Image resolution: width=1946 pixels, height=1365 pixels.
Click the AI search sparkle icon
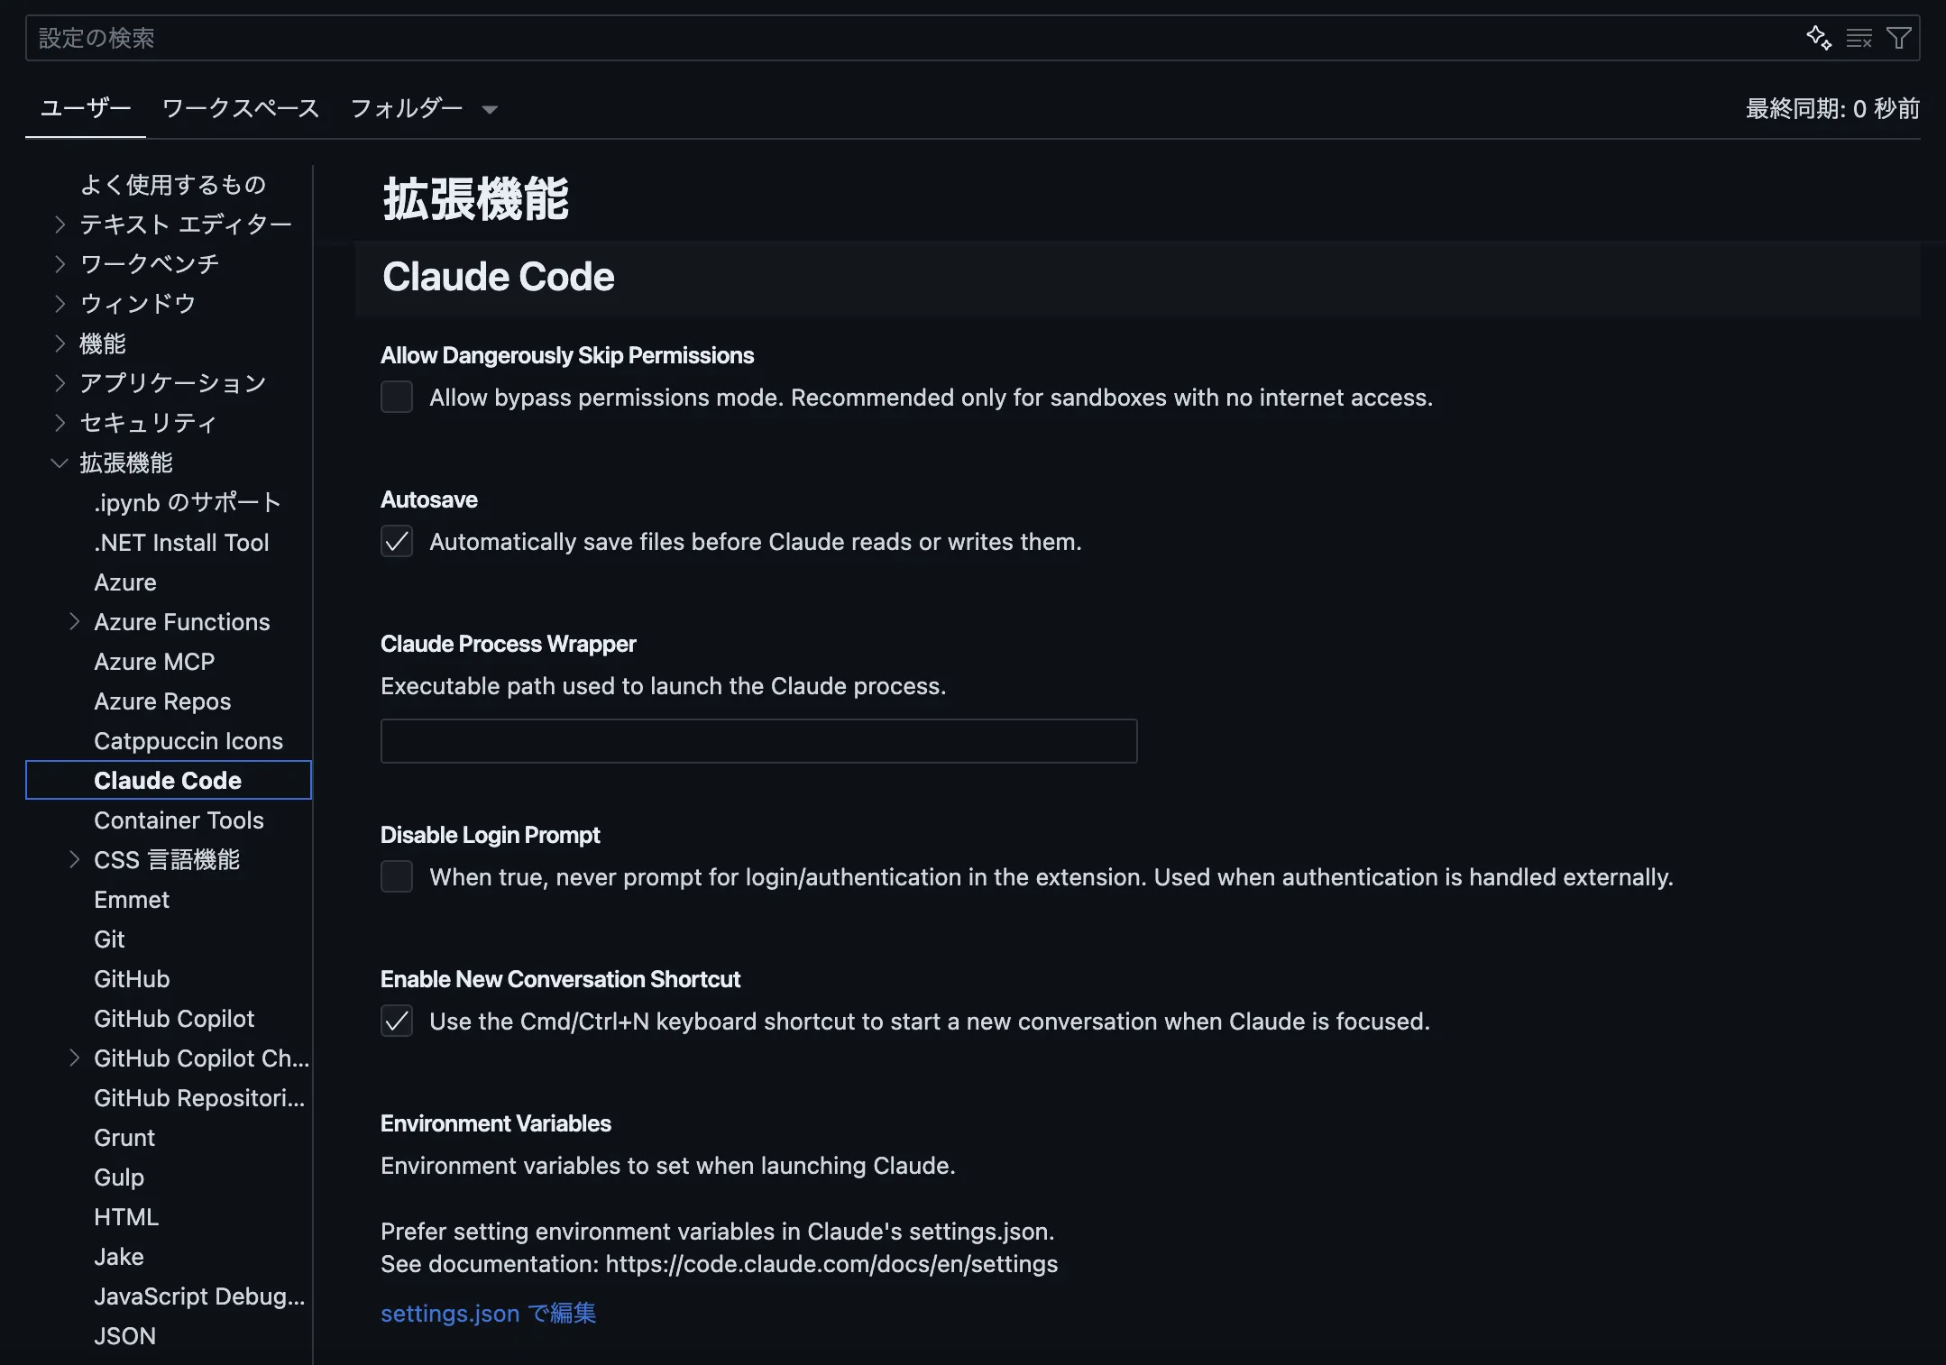(x=1821, y=38)
